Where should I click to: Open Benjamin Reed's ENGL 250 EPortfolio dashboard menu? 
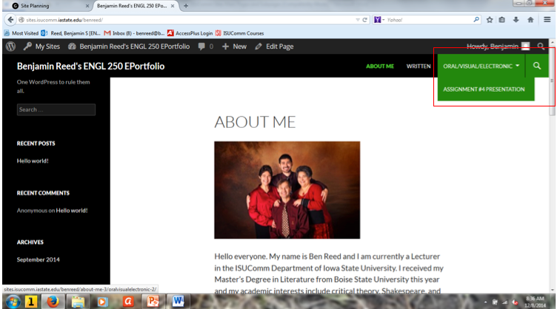tap(129, 47)
